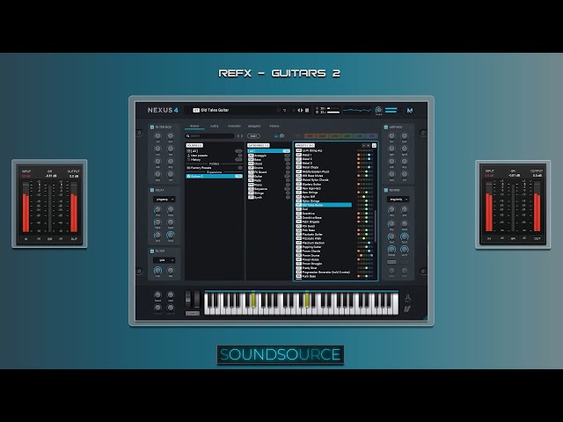Click the SoundSource logo banner

pos(281,354)
